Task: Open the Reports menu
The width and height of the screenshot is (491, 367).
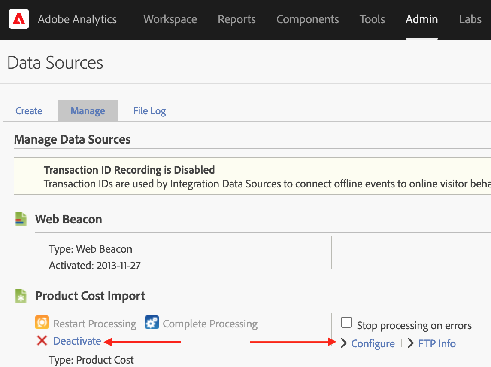Action: [237, 19]
